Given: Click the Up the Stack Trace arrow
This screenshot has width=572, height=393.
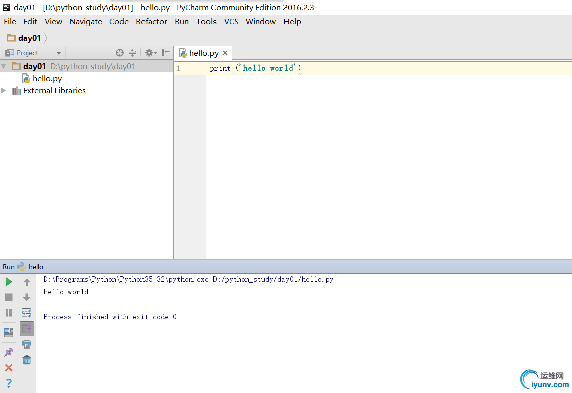Looking at the screenshot, I should pos(27,282).
